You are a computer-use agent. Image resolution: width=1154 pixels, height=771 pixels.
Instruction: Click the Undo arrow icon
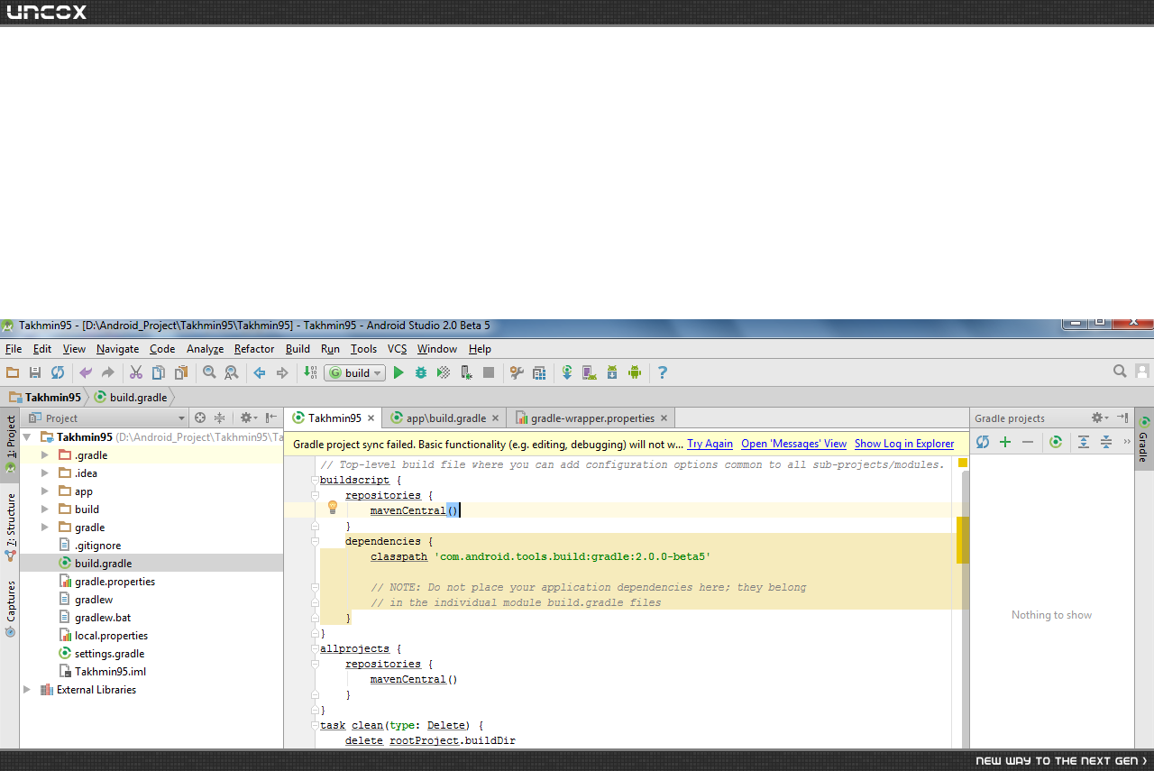pos(86,372)
